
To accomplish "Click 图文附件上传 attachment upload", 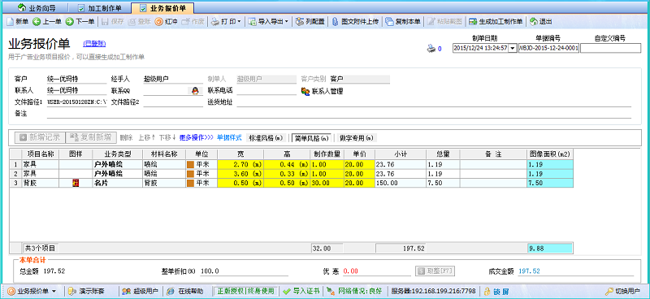I will click(355, 22).
